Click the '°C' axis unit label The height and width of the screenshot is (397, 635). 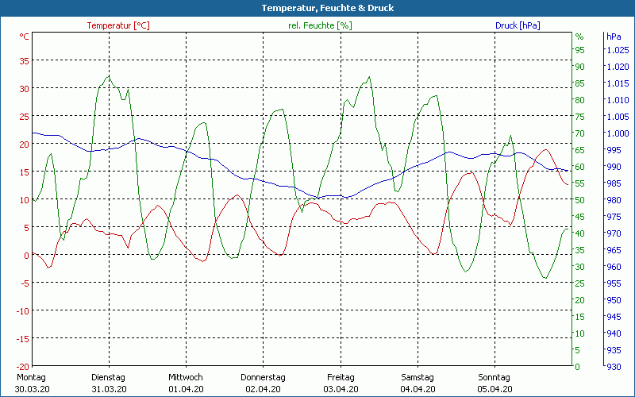coord(25,37)
